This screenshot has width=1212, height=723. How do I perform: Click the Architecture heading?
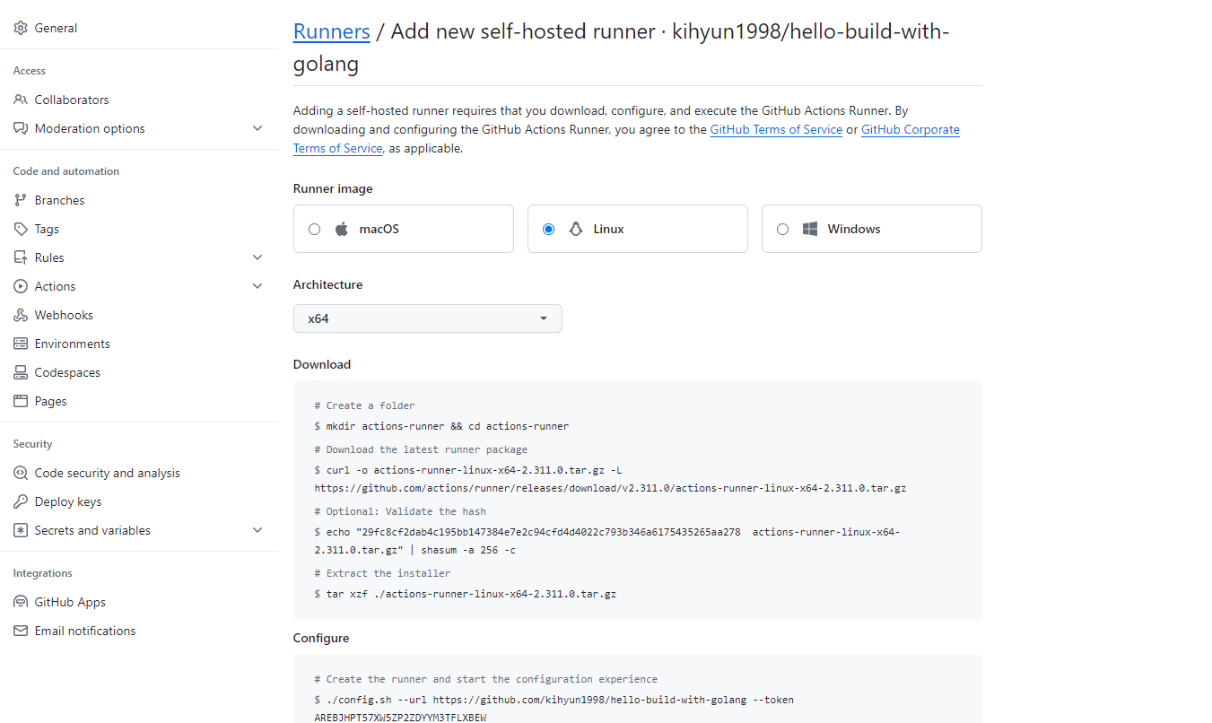[327, 284]
